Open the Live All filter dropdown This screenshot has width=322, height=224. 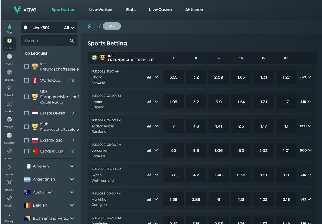click(x=69, y=28)
